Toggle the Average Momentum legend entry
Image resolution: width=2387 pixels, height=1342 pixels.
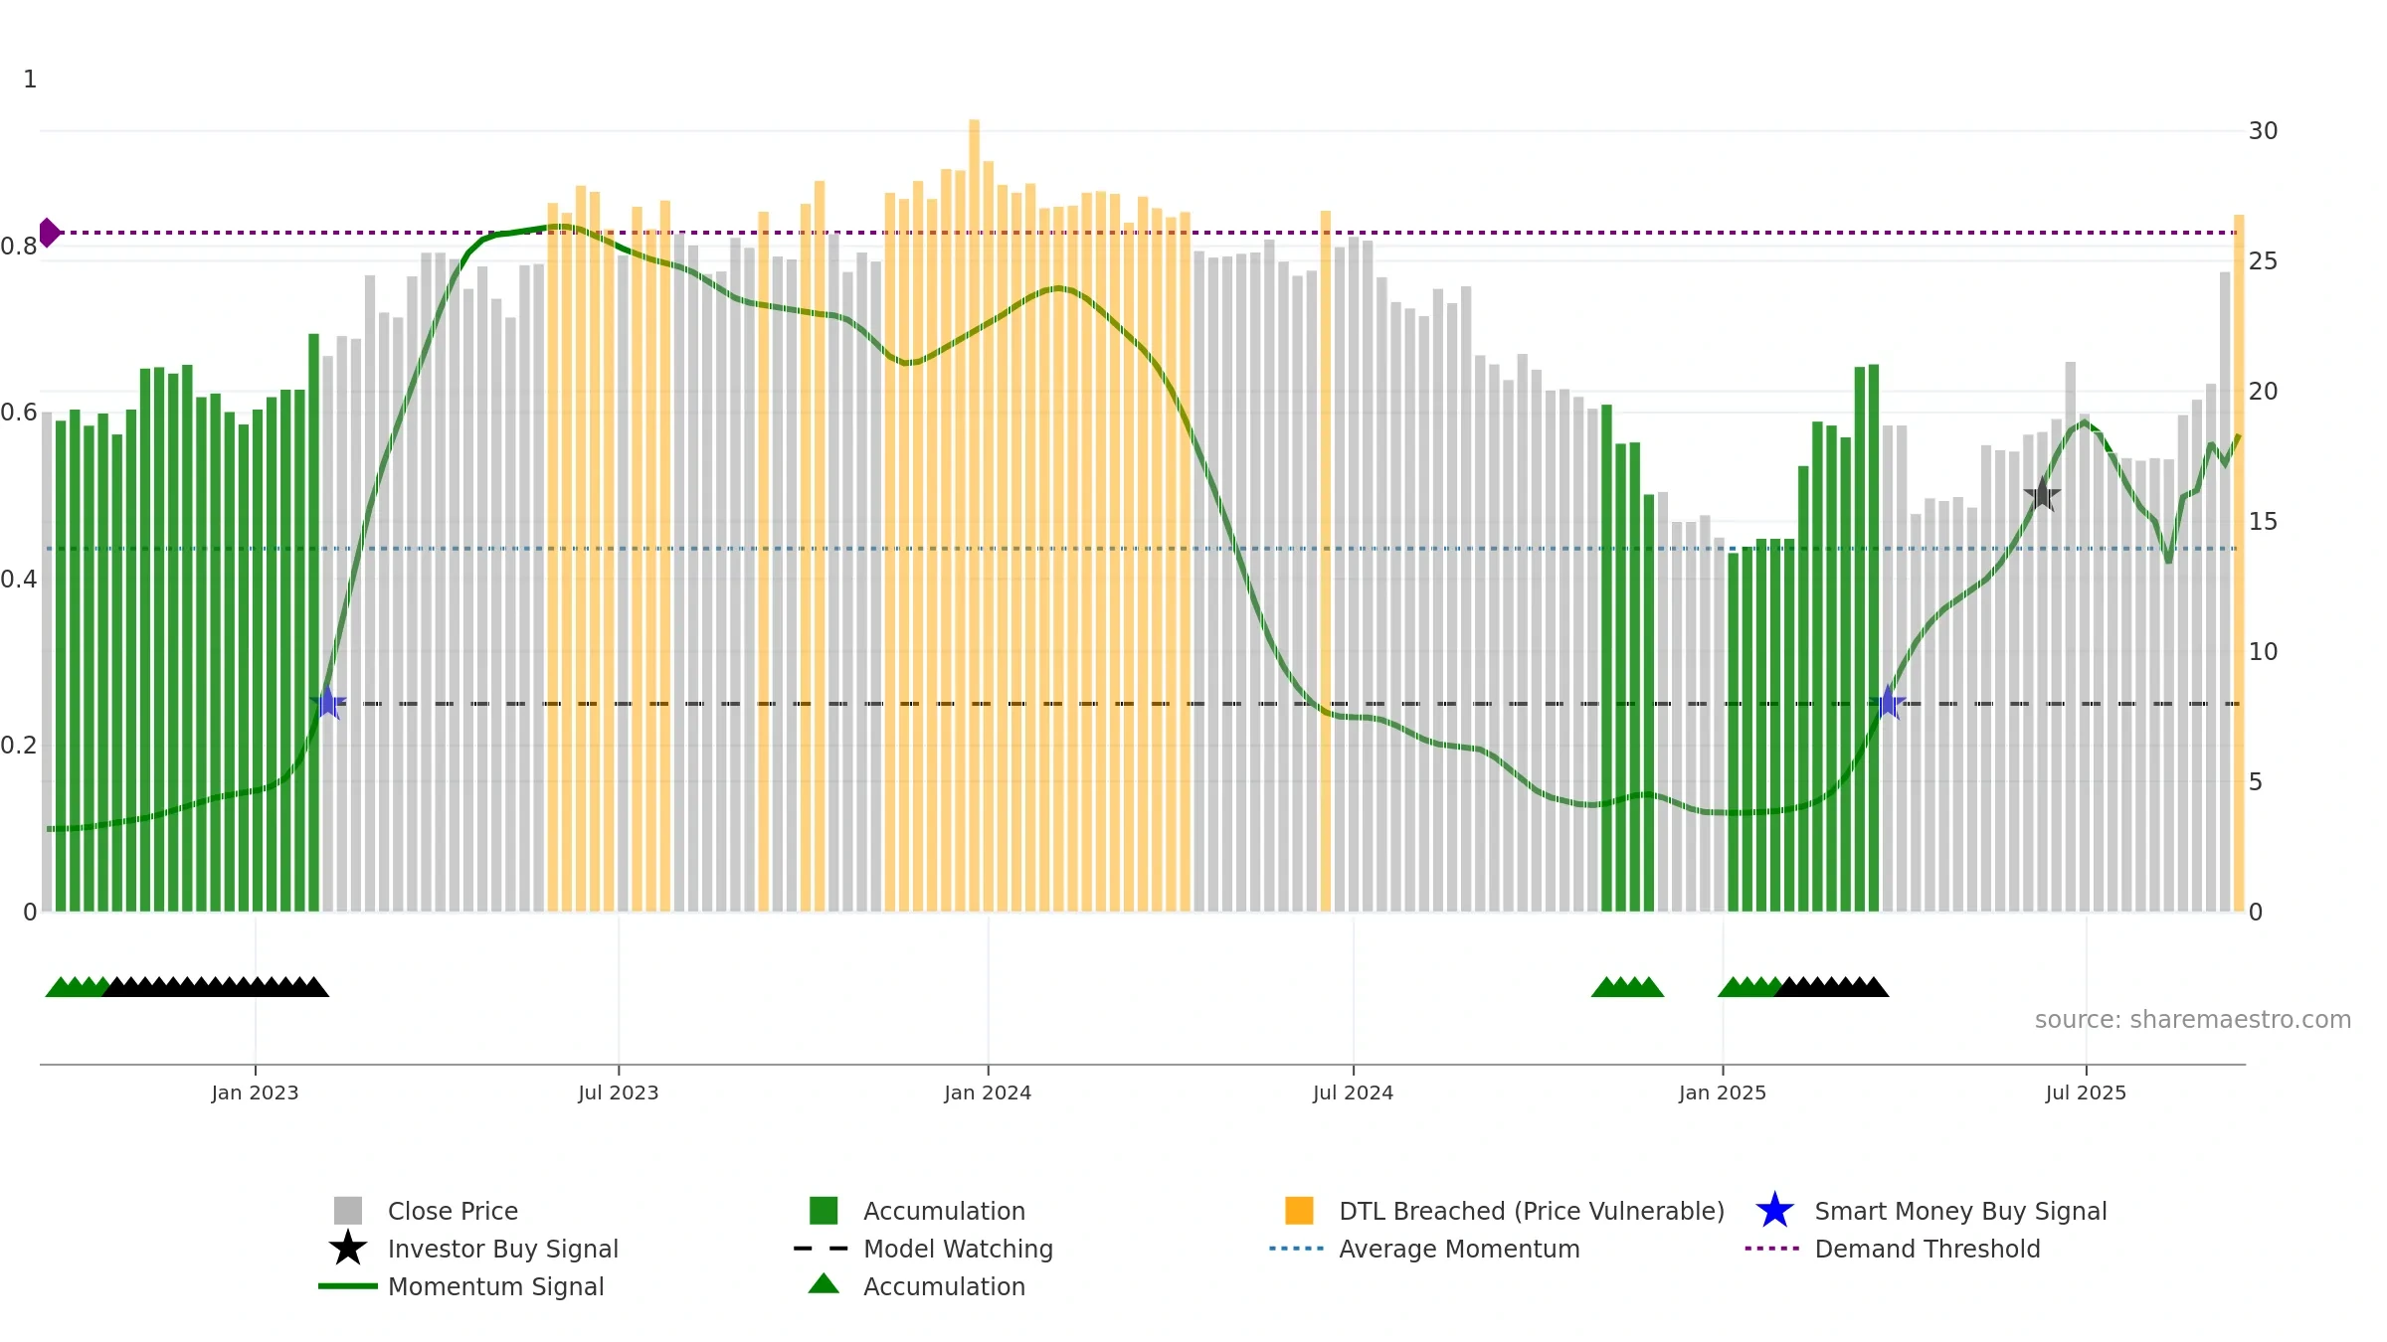pyautogui.click(x=1424, y=1249)
